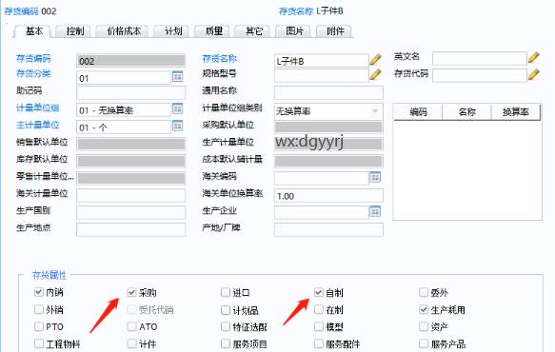This screenshot has width=555, height=352.
Task: Check the 在制 checkbox
Action: point(319,309)
